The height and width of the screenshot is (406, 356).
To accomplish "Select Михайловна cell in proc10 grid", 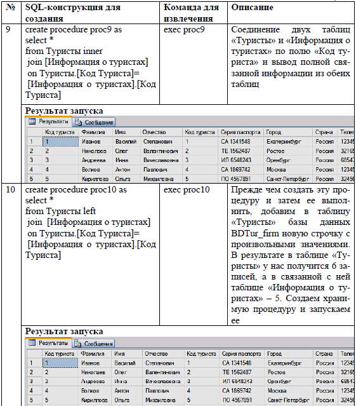I will [x=163, y=400].
